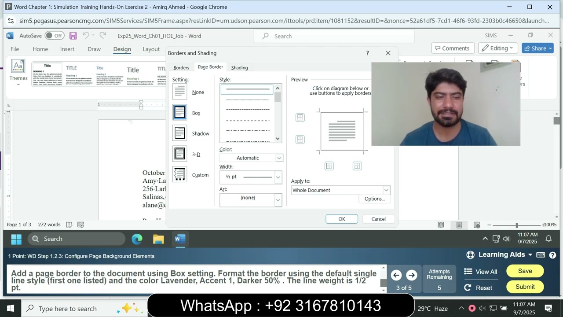The height and width of the screenshot is (317, 563).
Task: Click the spelling proofing status icon
Action: click(x=69, y=225)
